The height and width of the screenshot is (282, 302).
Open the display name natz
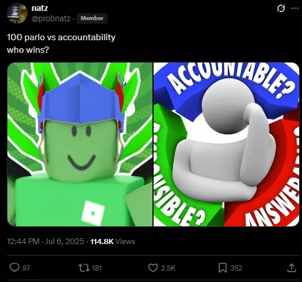40,8
